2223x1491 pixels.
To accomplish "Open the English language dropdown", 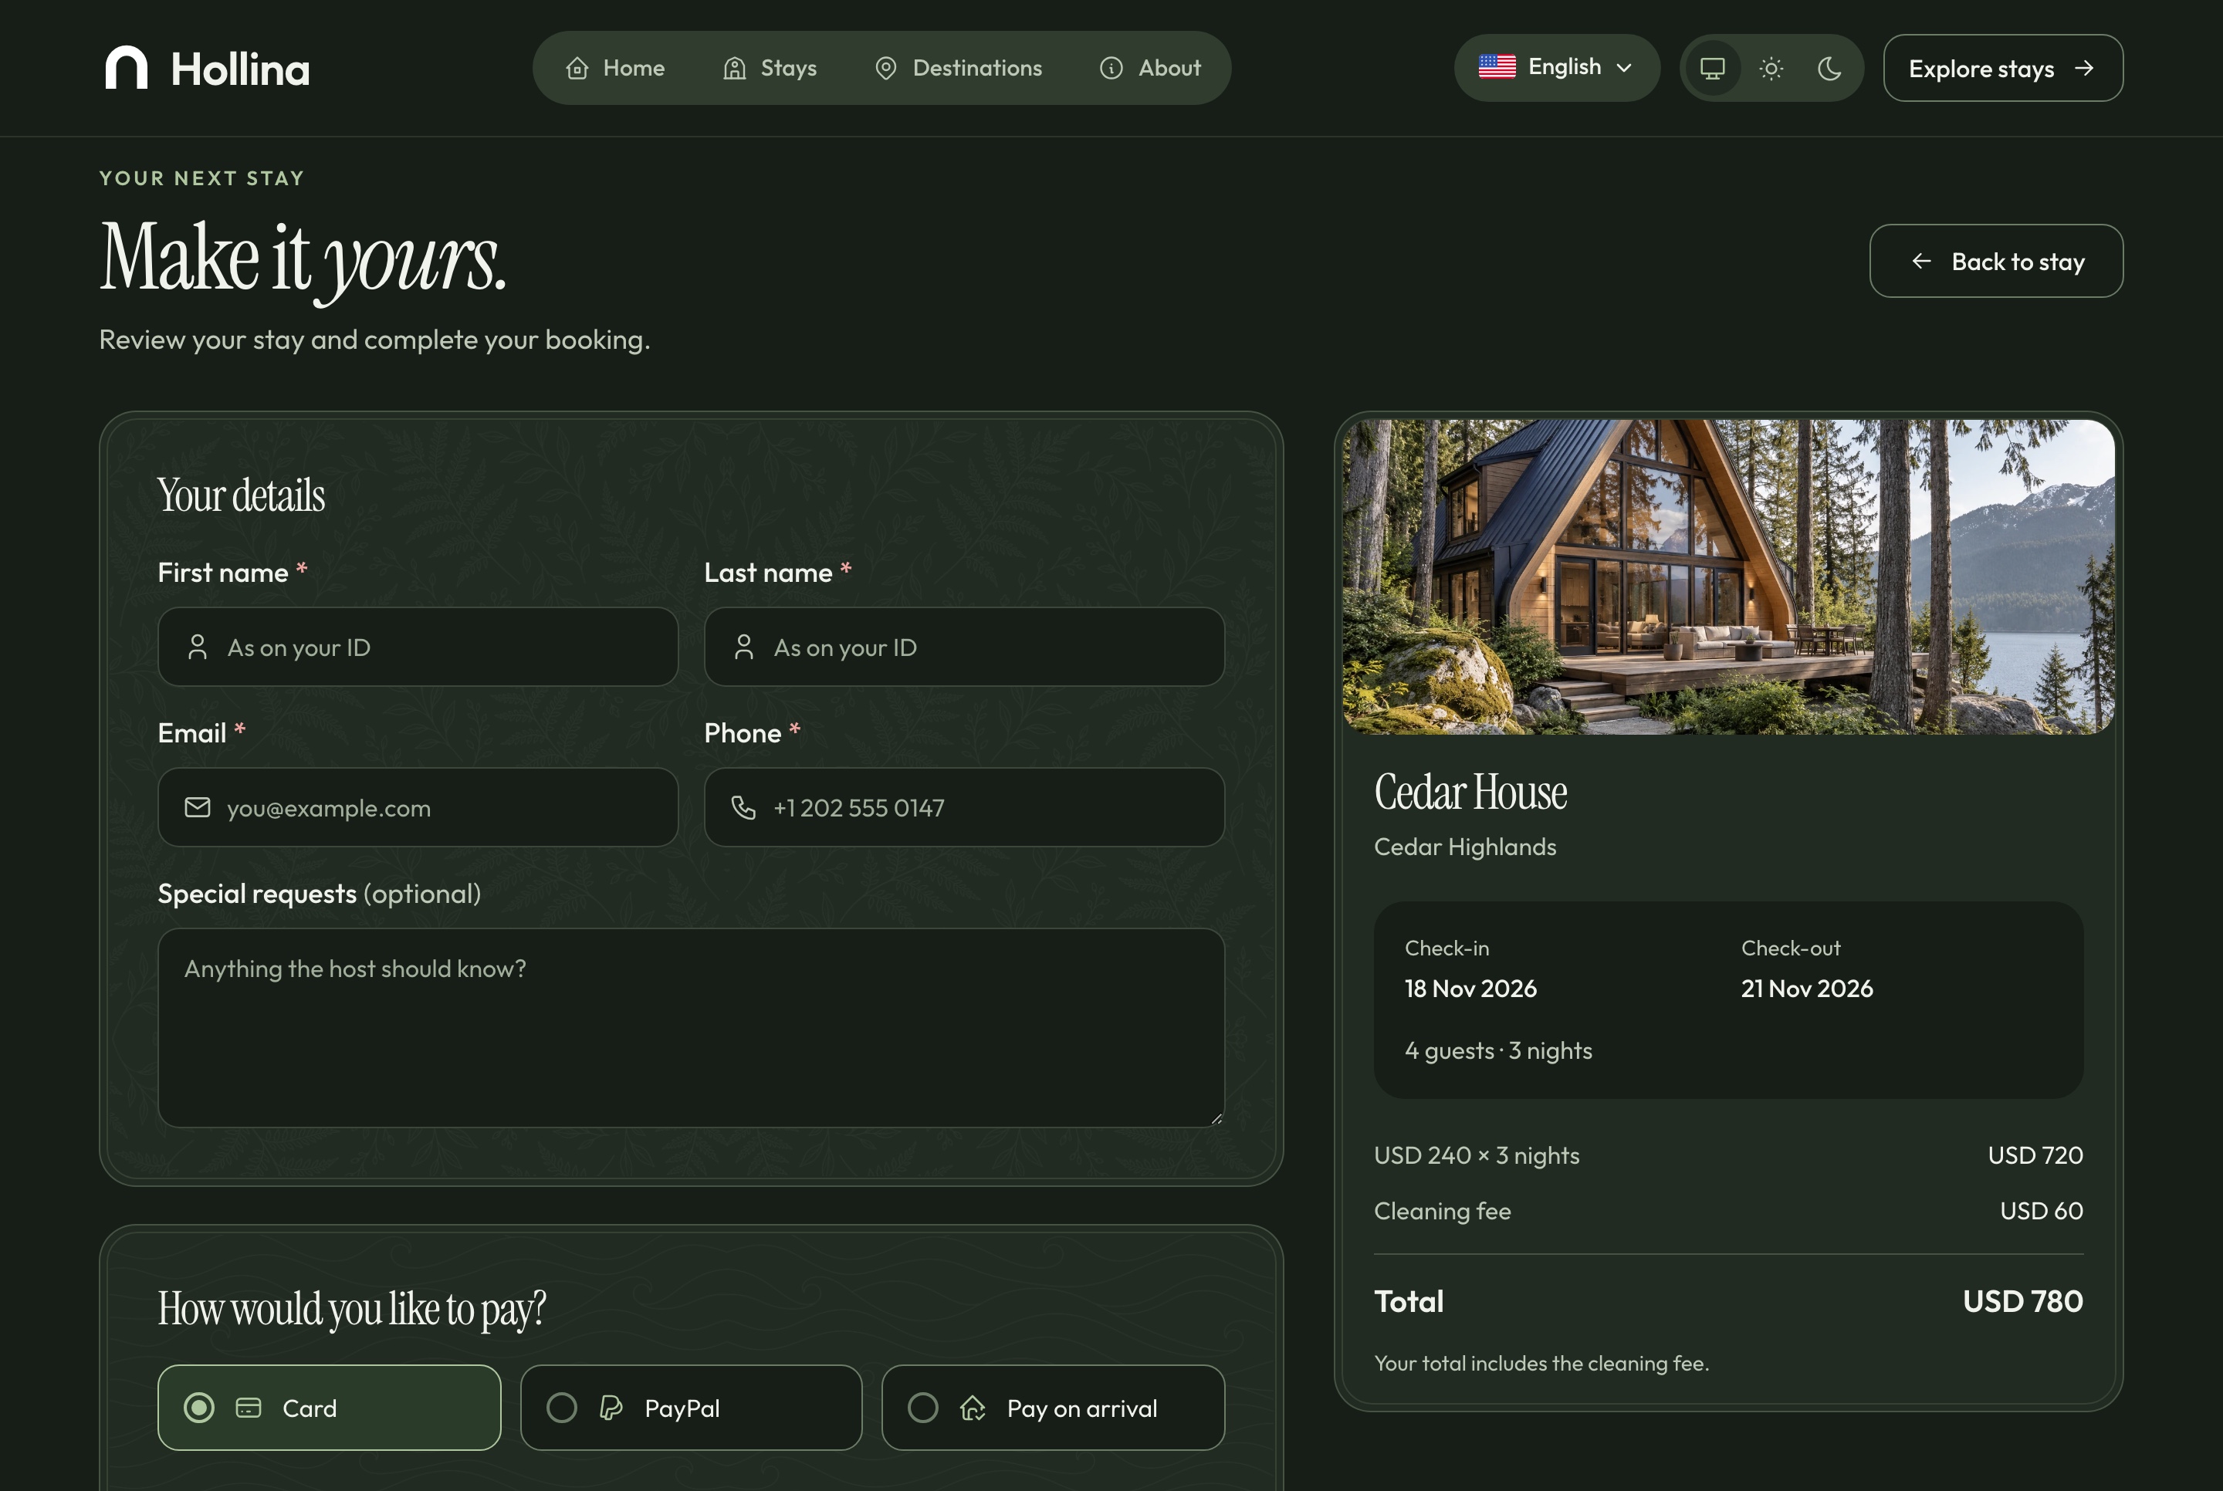I will click(x=1556, y=67).
